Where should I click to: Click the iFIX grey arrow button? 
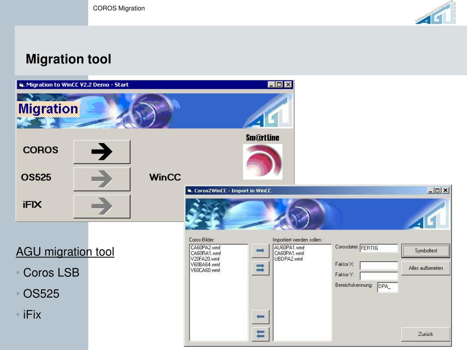click(102, 206)
